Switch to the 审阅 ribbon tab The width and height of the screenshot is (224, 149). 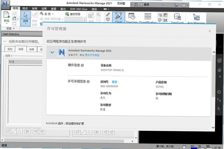(x=34, y=9)
